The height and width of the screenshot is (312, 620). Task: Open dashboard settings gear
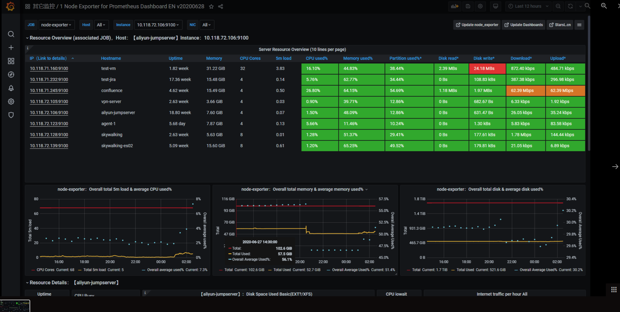point(480,6)
